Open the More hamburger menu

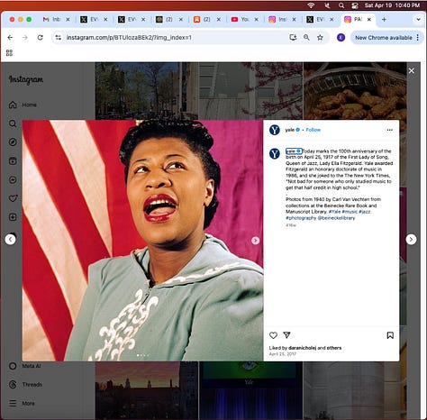pyautogui.click(x=22, y=403)
